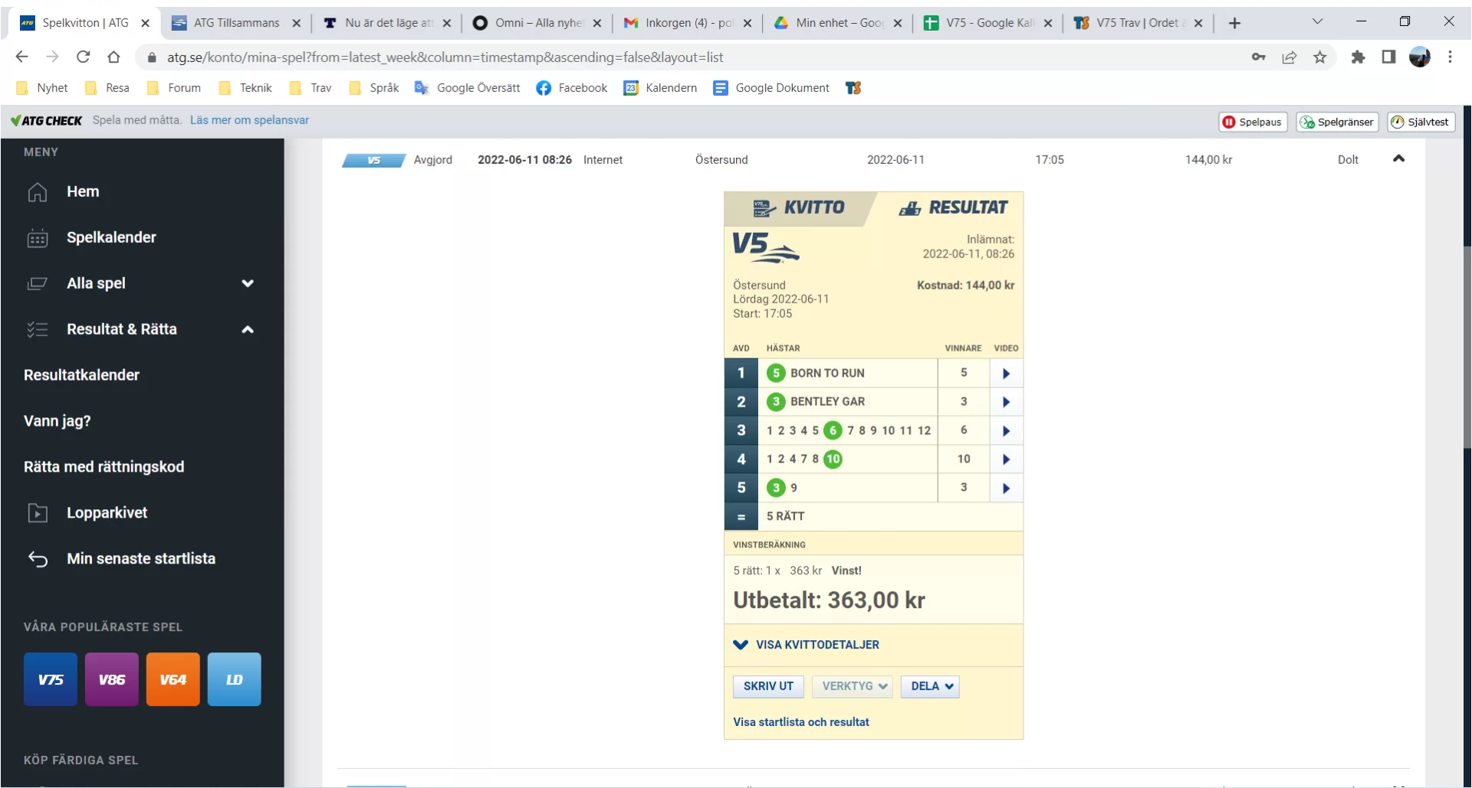This screenshot has width=1472, height=788.
Task: Open the Dela share dropdown
Action: coord(930,686)
